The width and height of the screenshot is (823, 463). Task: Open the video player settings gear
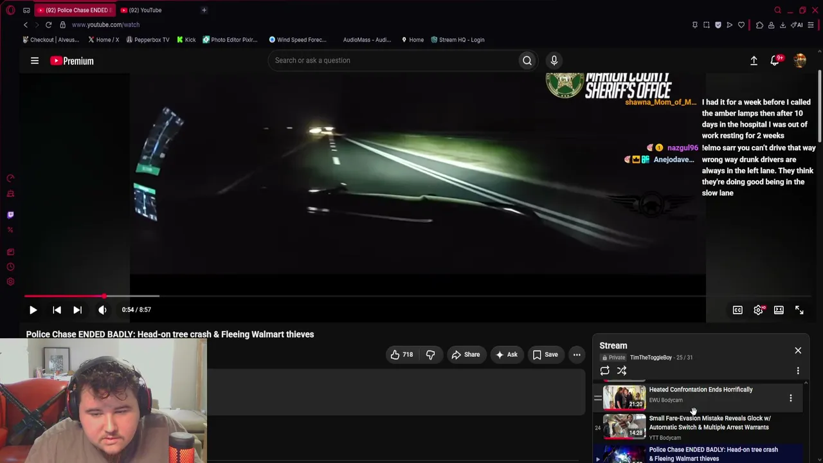tap(759, 310)
